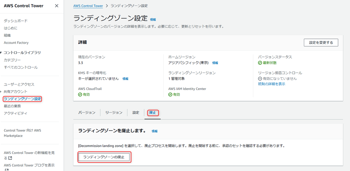Screen dimensions: 350x171
Task: Switch to the 設定 tab
Action: click(136, 112)
